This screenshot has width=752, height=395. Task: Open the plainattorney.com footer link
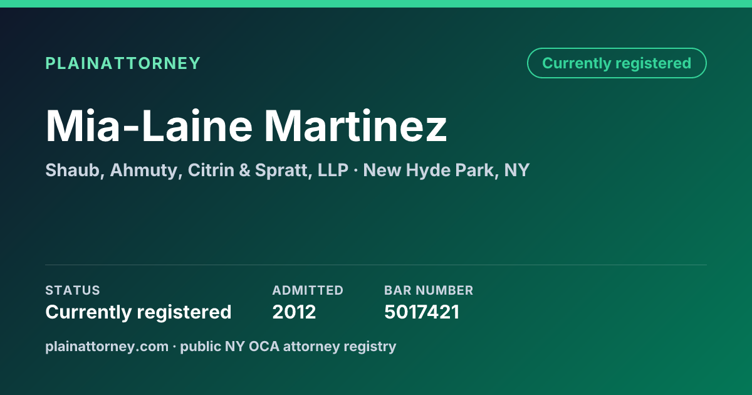[x=107, y=346]
